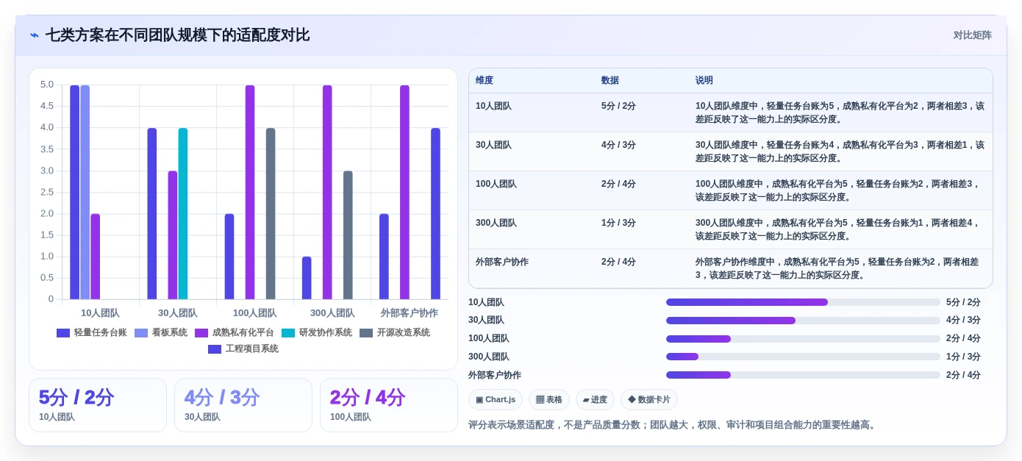The image size is (1022, 461).
Task: Click the 对比矩阵 label in the header
Action: (972, 35)
